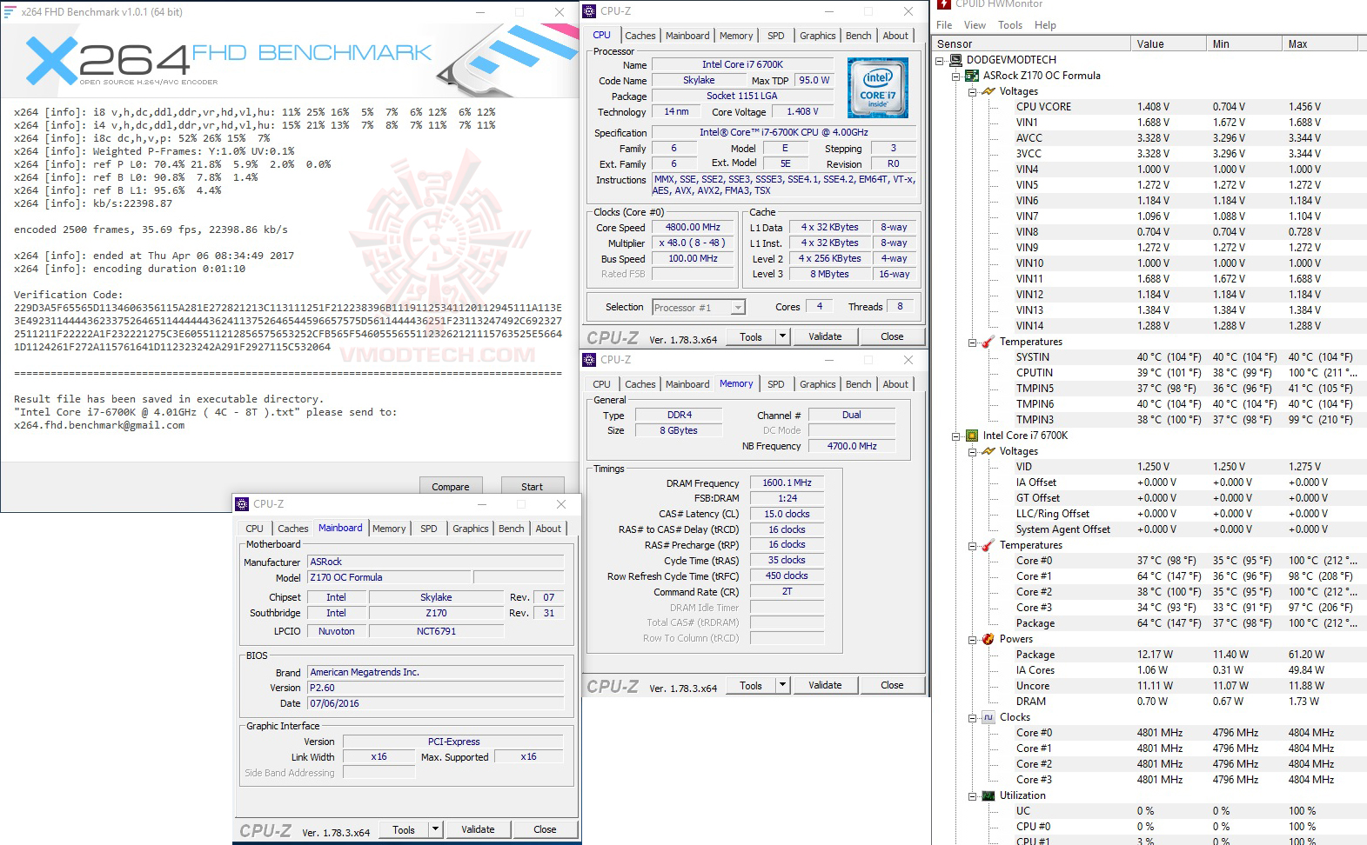Click the Core Speed 4800.00 MHz field
This screenshot has height=845, width=1367.
pyautogui.click(x=694, y=227)
